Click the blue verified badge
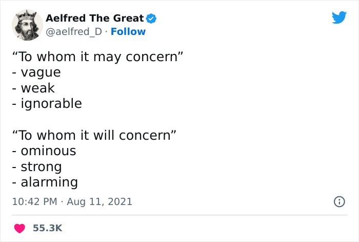This screenshot has height=242, width=359. pos(151,18)
